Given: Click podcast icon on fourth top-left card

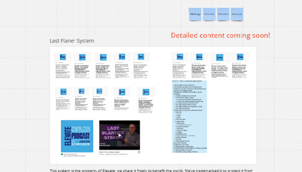Looking at the screenshot, I should (122, 57).
